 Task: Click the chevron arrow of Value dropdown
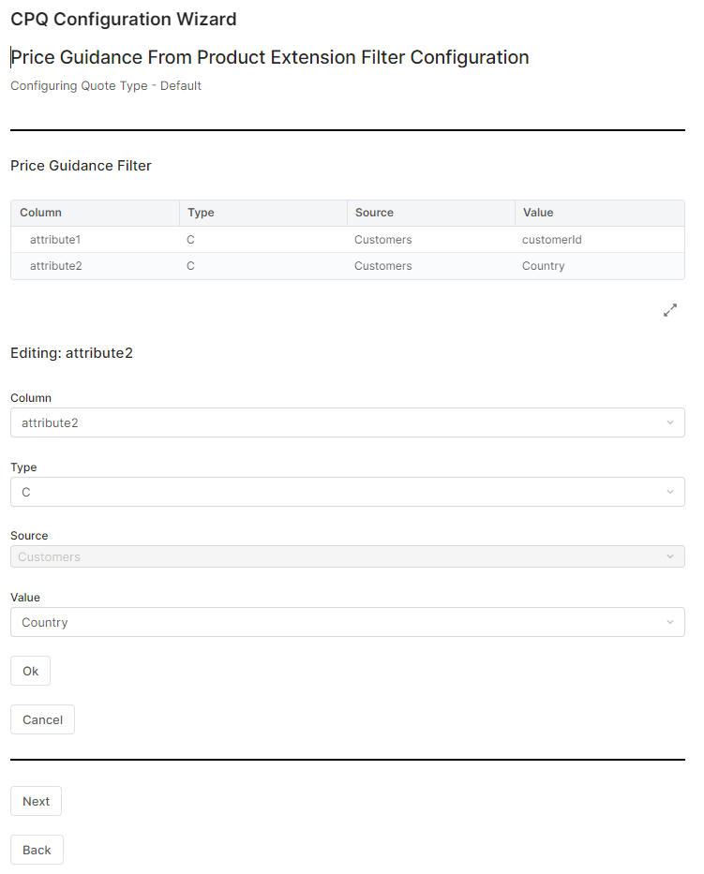pos(669,622)
